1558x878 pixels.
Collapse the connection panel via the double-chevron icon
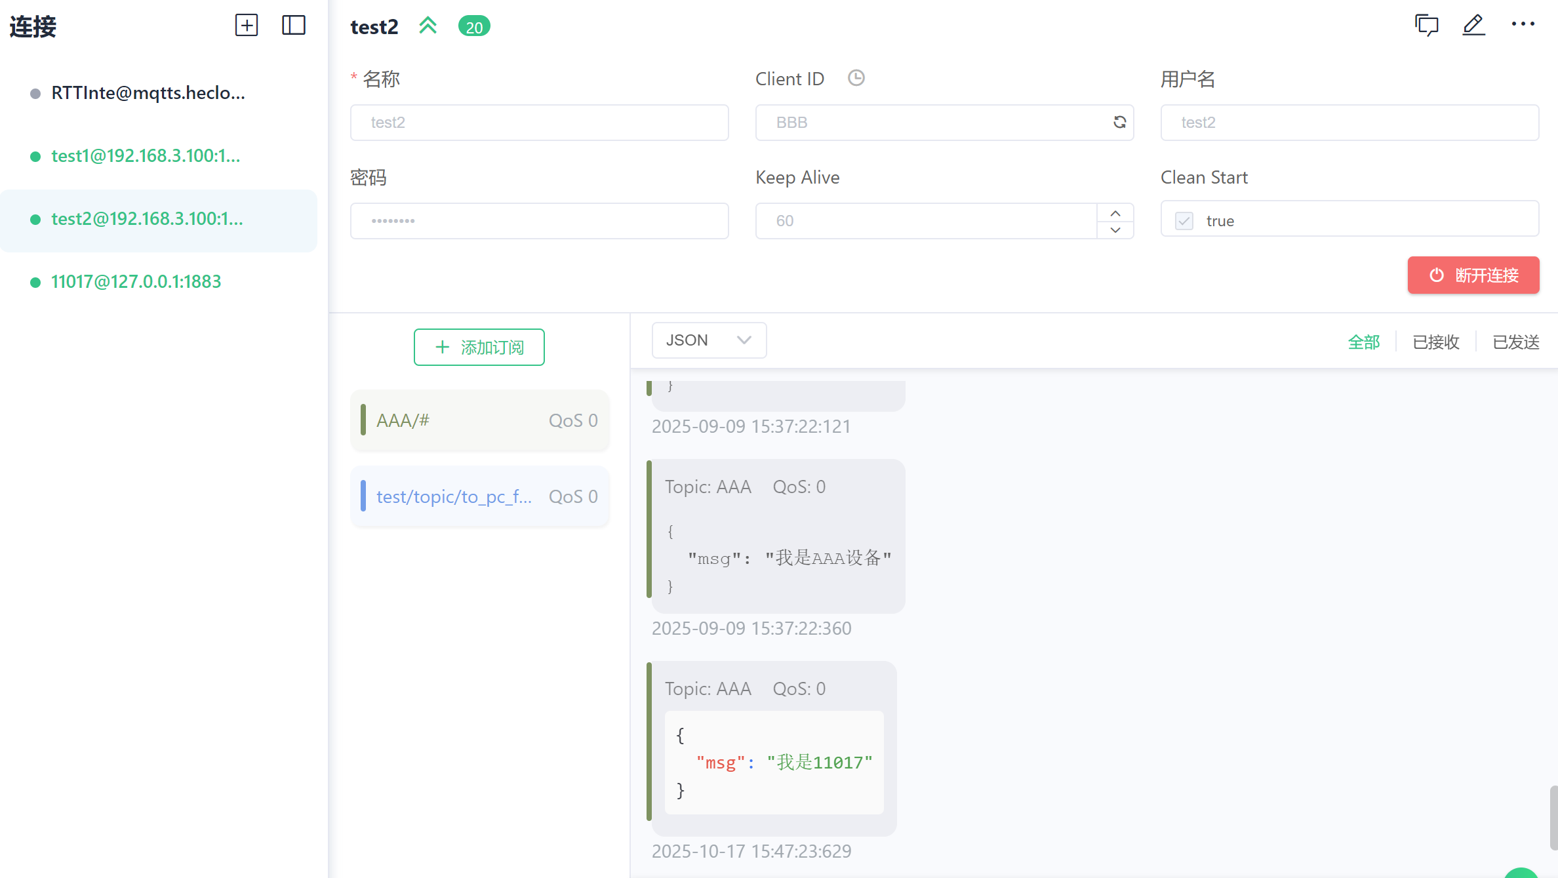click(428, 26)
